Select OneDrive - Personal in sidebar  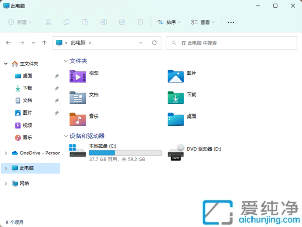click(36, 153)
